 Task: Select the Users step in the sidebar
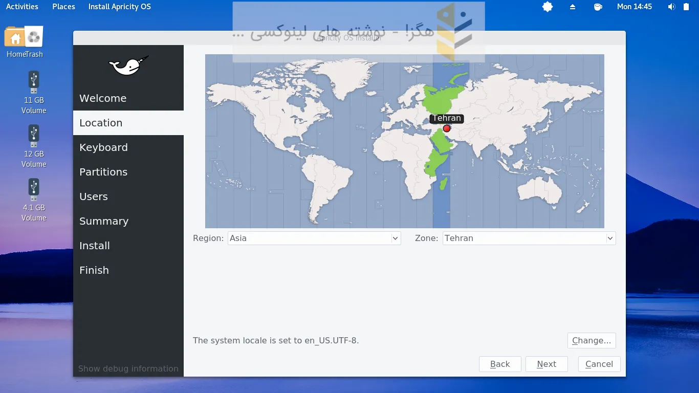tap(128, 196)
